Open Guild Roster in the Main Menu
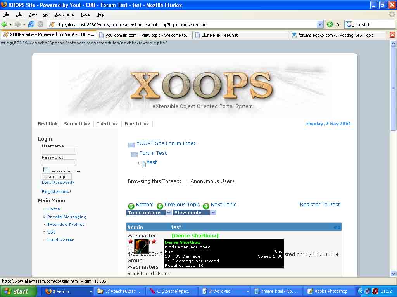The height and width of the screenshot is (297, 397). tap(60, 240)
